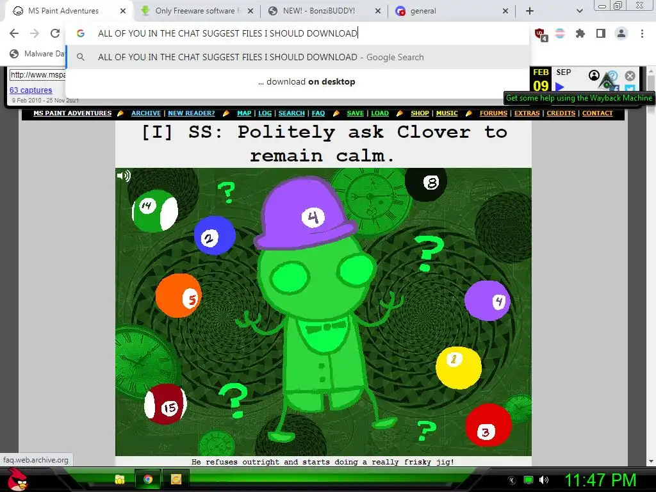
Task: Click the LOAD game link
Action: click(x=380, y=113)
